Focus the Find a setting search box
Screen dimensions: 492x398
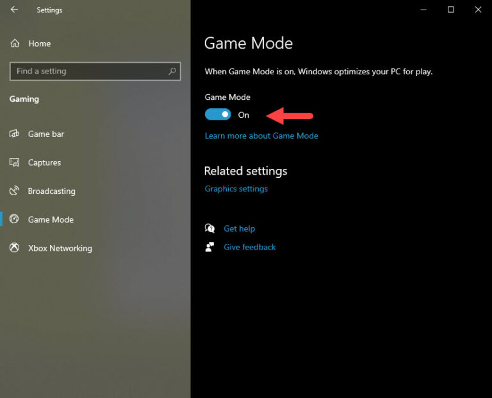[95, 71]
